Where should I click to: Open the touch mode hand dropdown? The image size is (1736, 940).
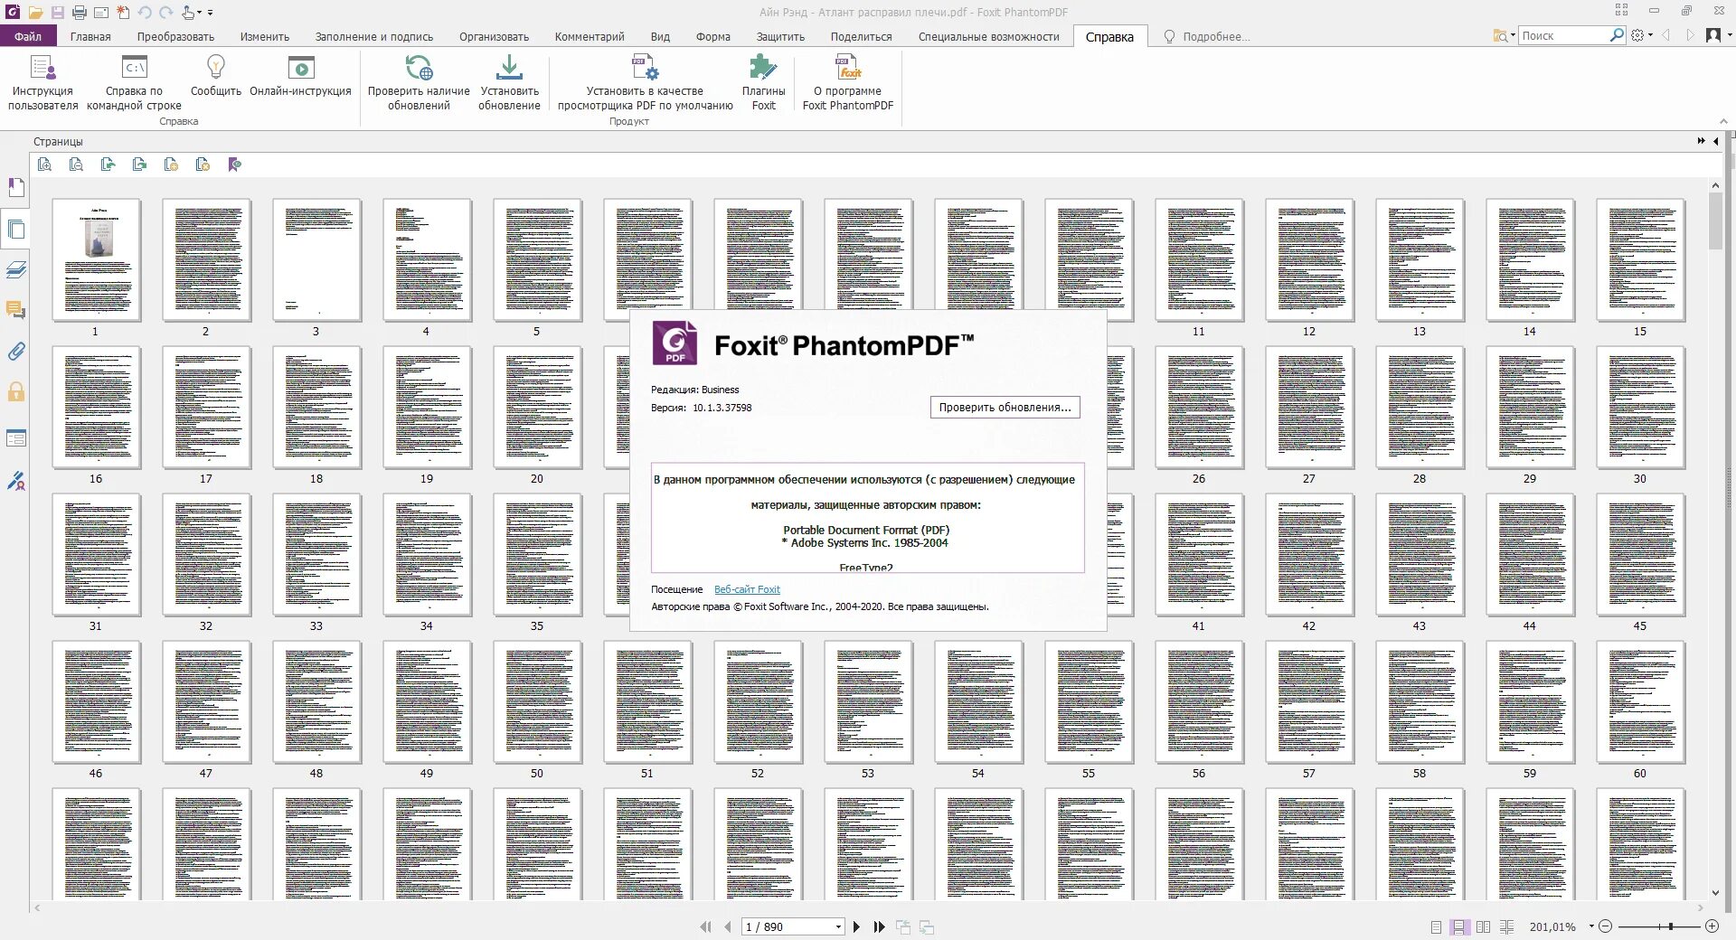click(190, 13)
